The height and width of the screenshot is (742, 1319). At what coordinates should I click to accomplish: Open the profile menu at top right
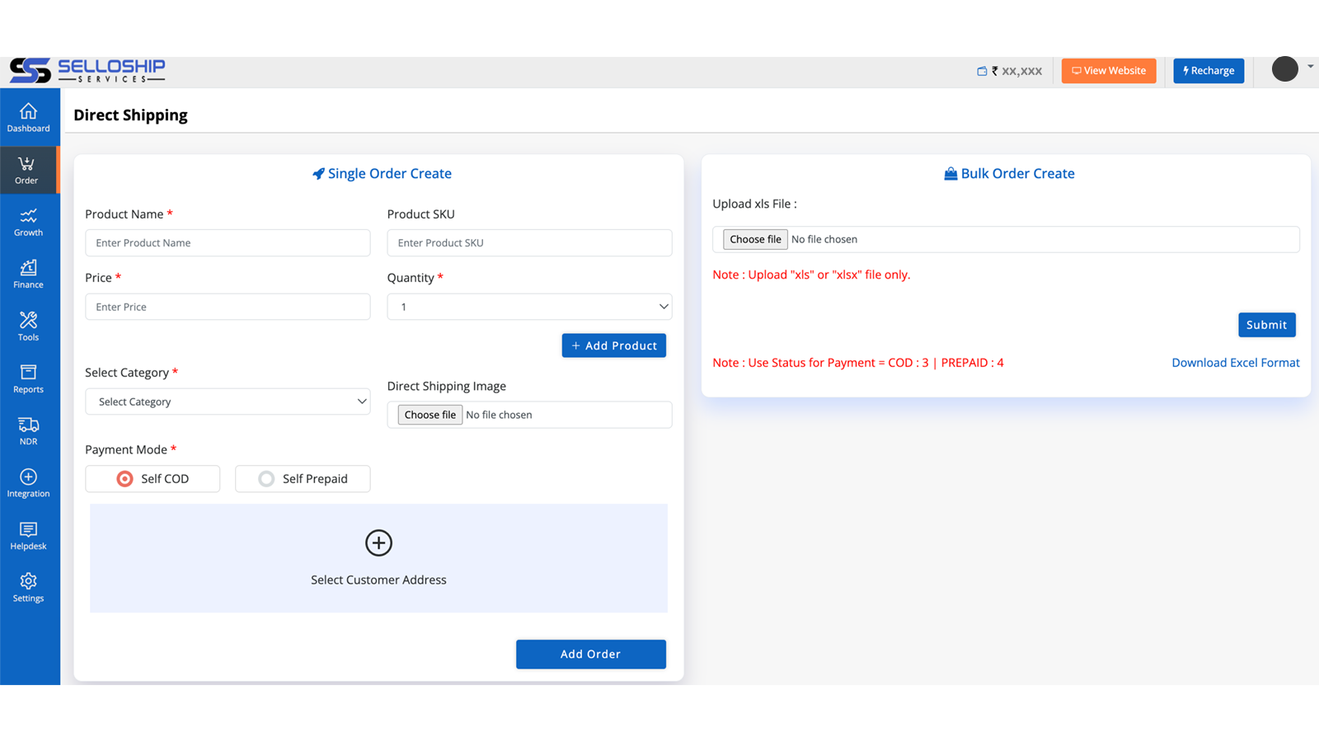click(x=1284, y=69)
